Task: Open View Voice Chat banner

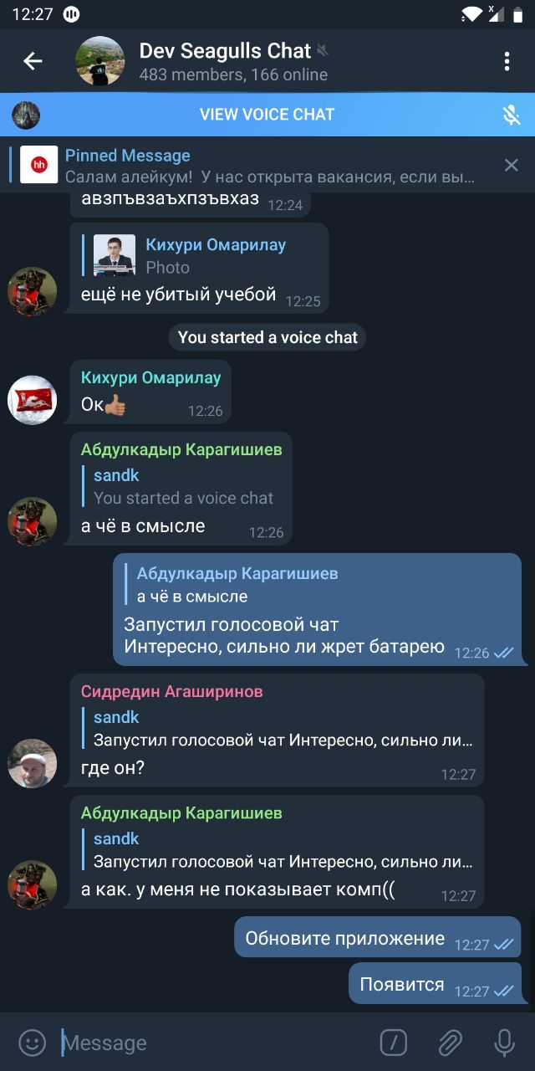Action: pos(267,115)
